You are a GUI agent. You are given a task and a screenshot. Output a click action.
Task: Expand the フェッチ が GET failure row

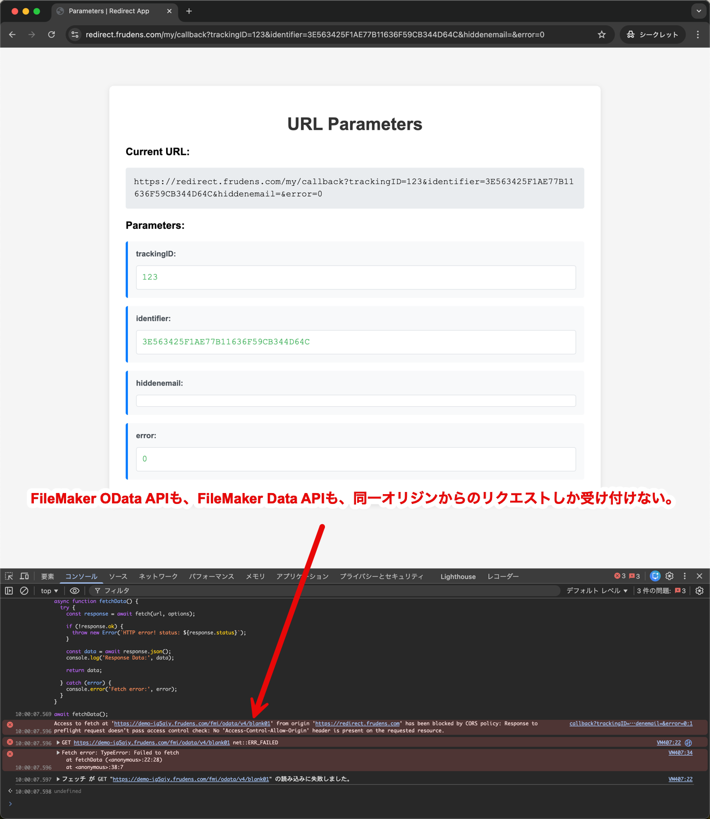tap(58, 779)
